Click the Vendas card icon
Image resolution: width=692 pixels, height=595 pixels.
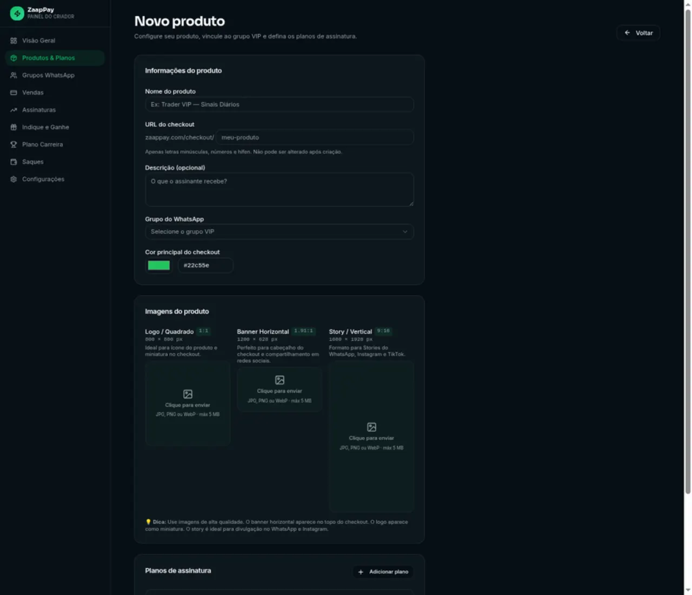(14, 92)
